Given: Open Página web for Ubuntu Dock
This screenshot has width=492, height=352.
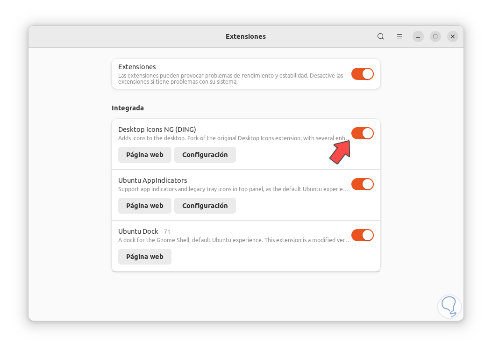Looking at the screenshot, I should [x=144, y=256].
